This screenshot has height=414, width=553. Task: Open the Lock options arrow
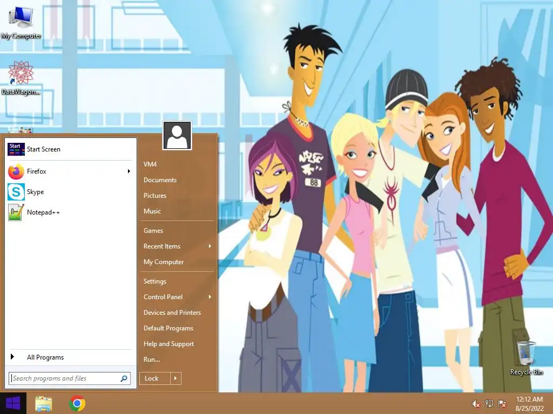(176, 378)
